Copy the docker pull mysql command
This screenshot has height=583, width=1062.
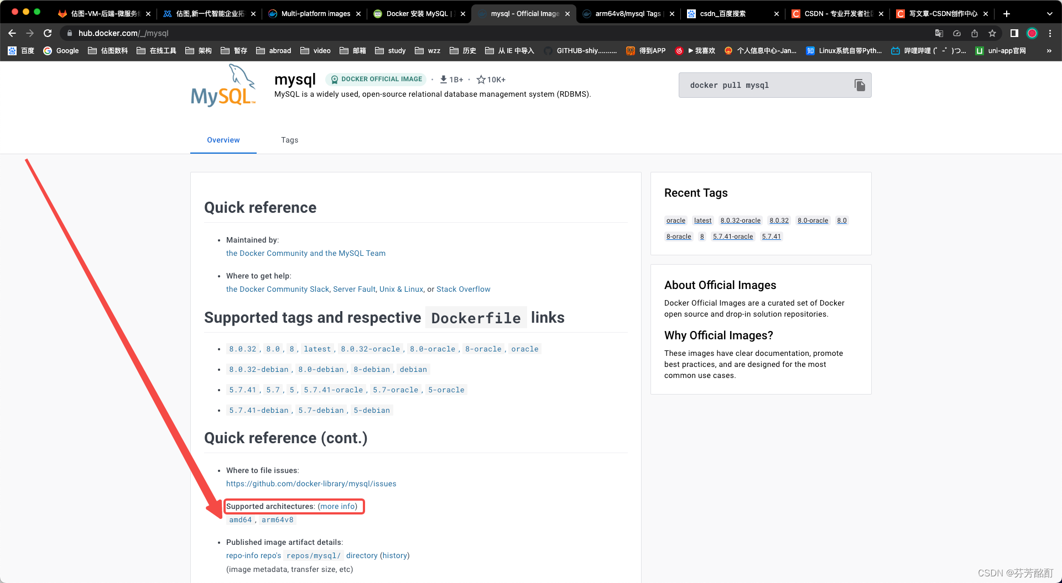point(860,85)
